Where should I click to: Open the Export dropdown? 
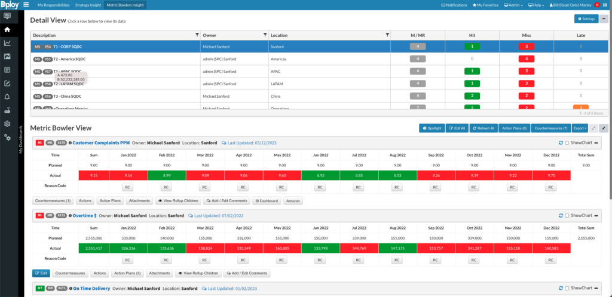point(580,128)
